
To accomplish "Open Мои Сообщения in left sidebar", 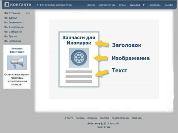I will [13, 32].
